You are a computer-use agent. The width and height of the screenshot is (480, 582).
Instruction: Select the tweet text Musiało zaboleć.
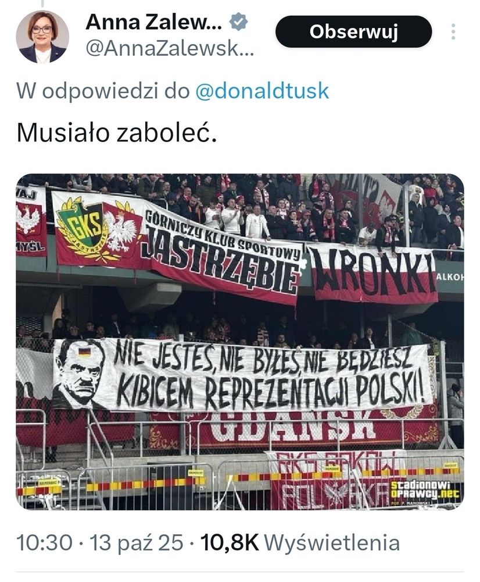116,133
